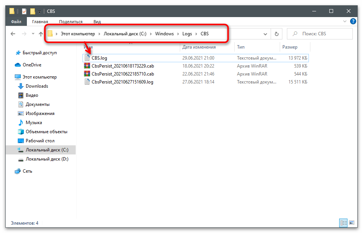Click the 13 972 КБ size cell
363x233 pixels.
(x=298, y=58)
